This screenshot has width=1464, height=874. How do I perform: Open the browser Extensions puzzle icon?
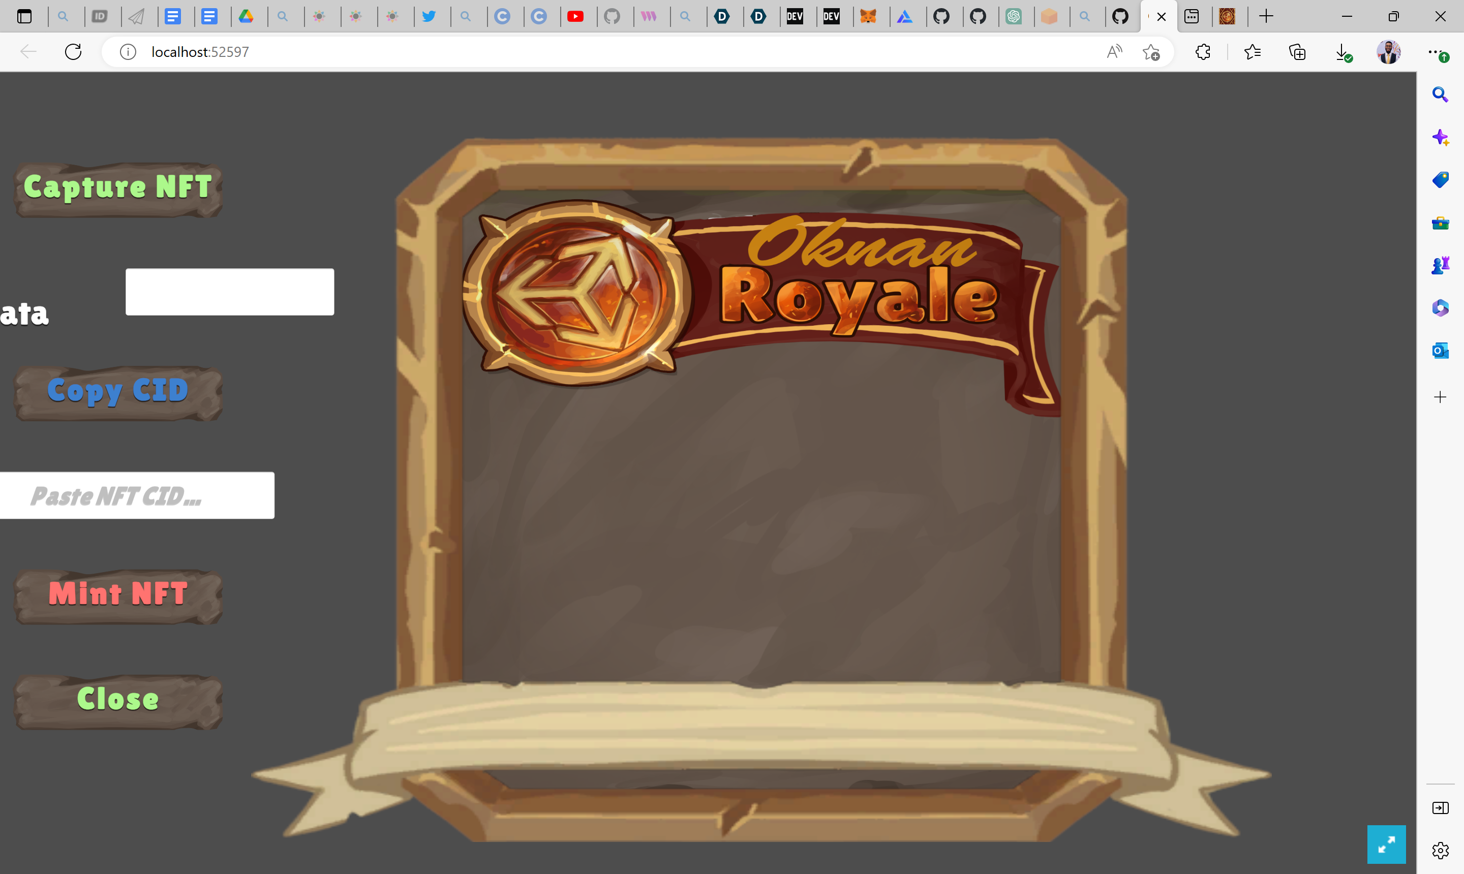(1202, 52)
